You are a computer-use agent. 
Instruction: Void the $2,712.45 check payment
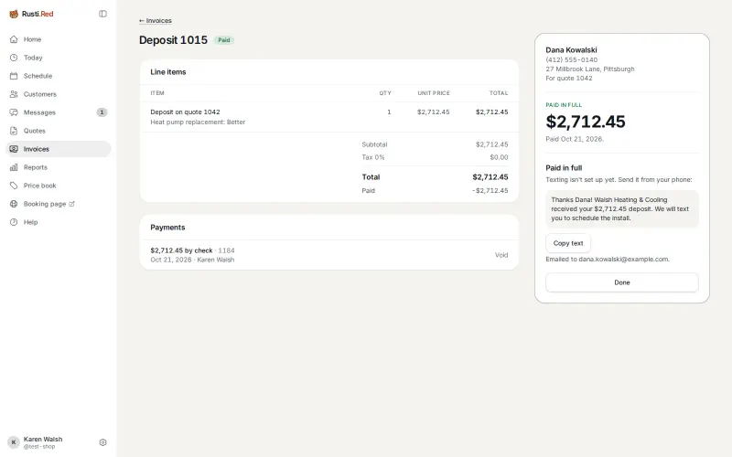[x=501, y=255]
